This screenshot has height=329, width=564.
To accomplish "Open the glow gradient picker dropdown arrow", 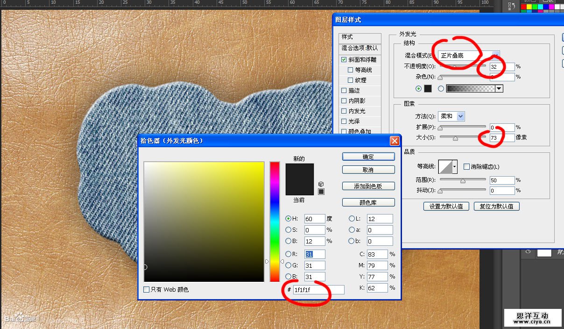I will click(x=499, y=88).
